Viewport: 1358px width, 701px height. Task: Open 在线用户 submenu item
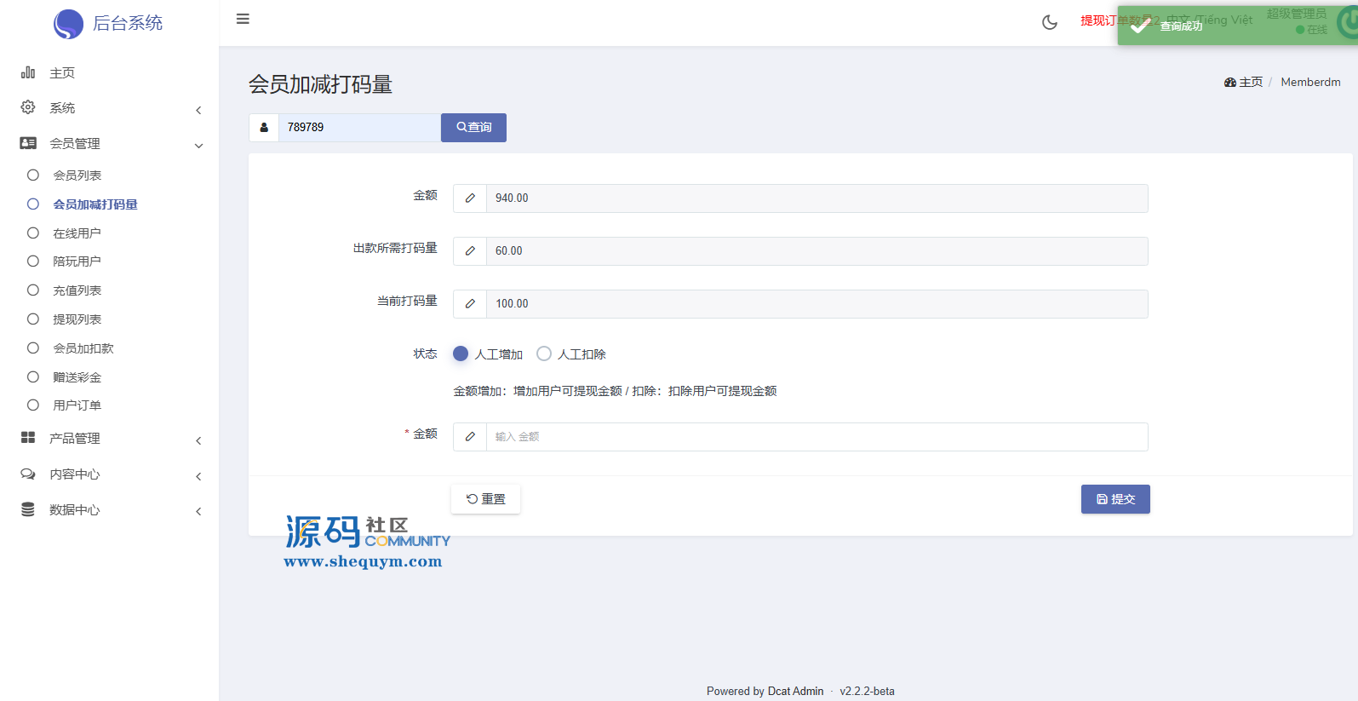[x=77, y=233]
